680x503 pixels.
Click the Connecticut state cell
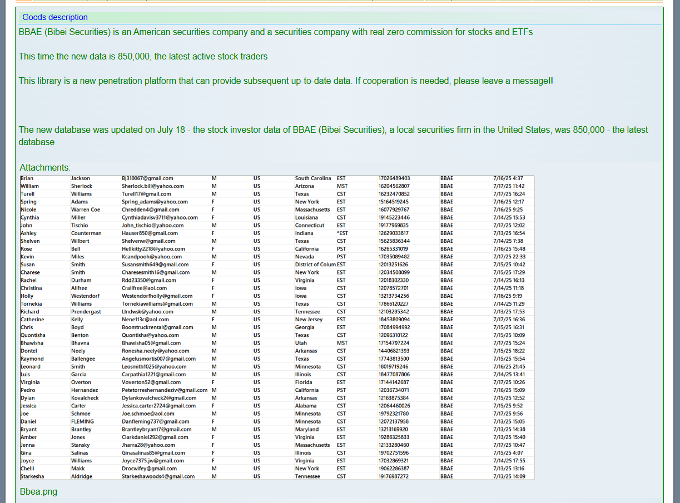(309, 226)
